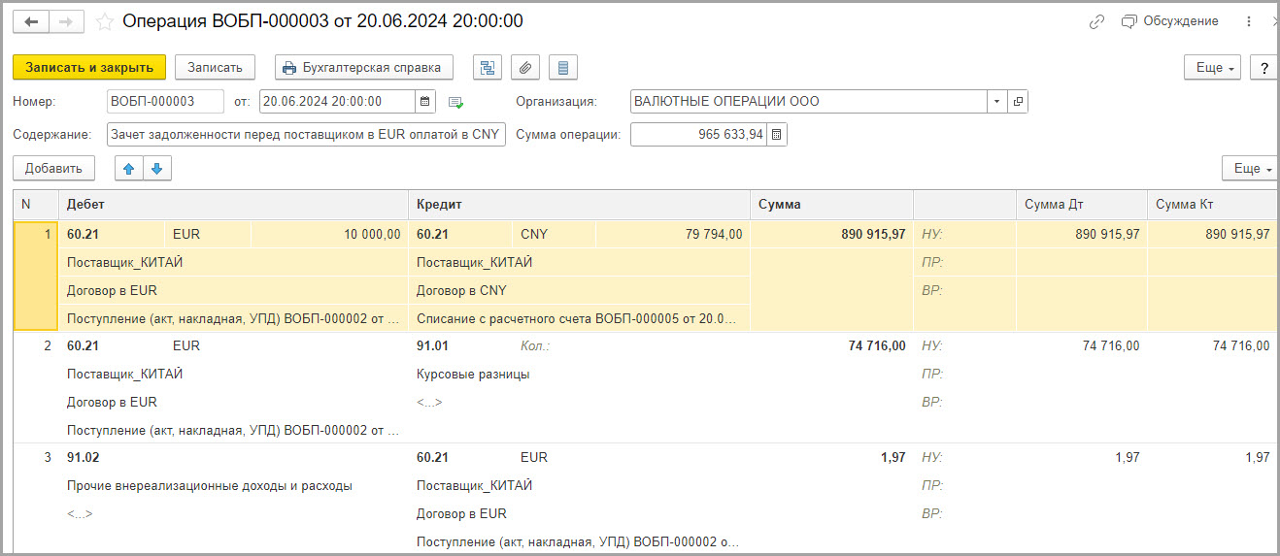Image resolution: width=1280 pixels, height=556 pixels.
Task: Open the document report list icon
Action: click(563, 67)
